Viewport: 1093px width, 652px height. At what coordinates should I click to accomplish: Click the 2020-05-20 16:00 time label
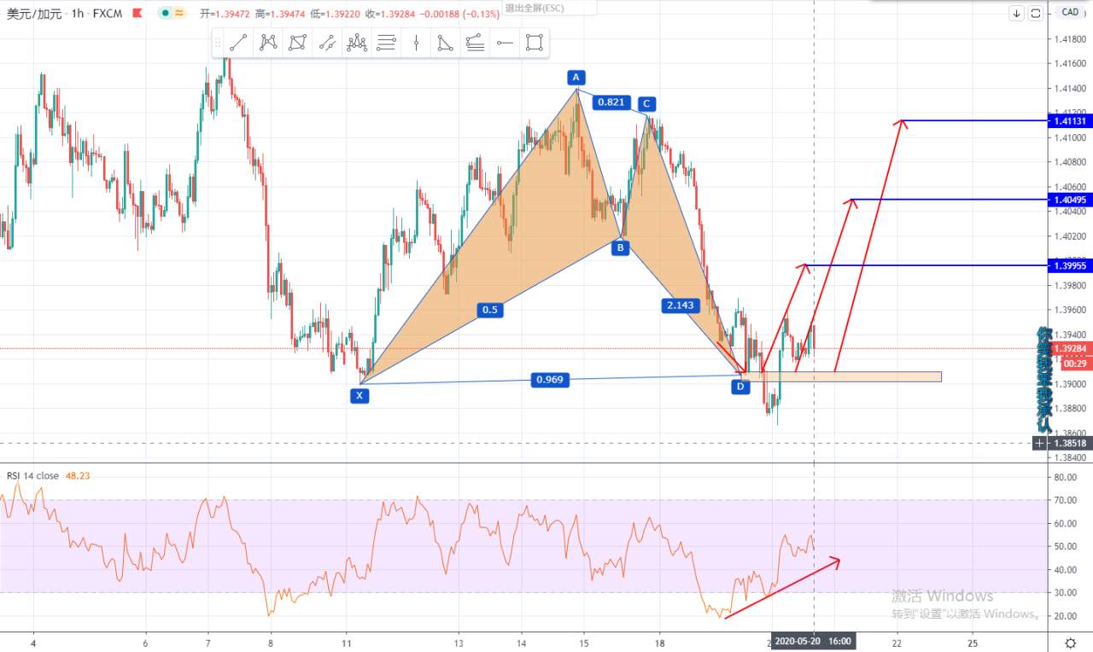(x=812, y=642)
